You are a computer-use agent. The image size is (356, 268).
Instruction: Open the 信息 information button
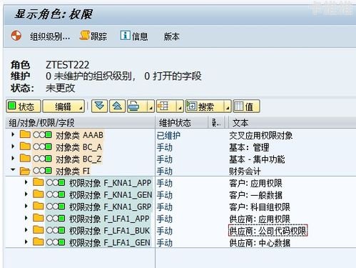[x=134, y=36]
